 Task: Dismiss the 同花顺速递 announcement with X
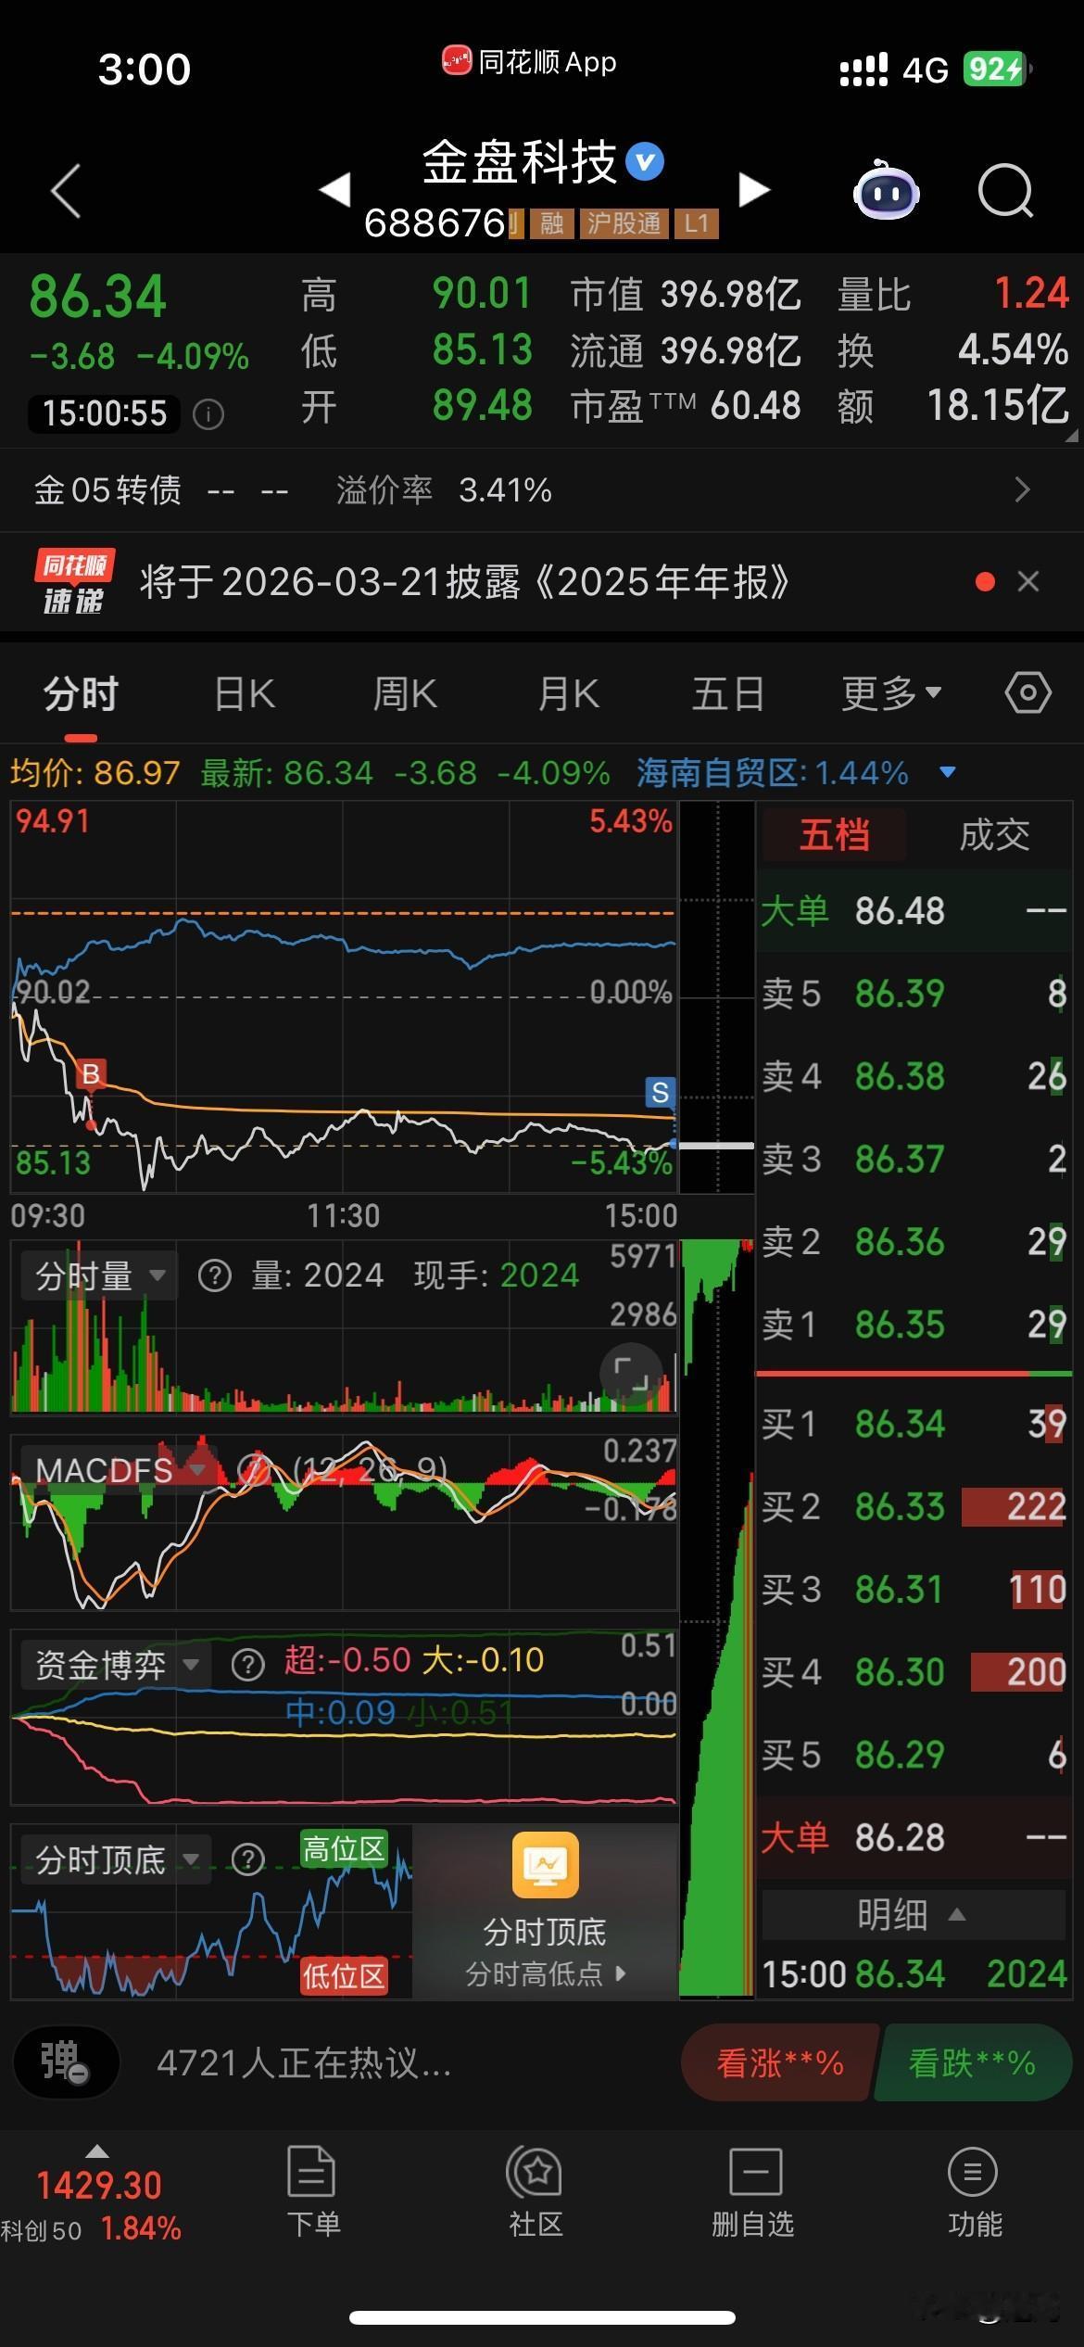pyautogui.click(x=1027, y=582)
